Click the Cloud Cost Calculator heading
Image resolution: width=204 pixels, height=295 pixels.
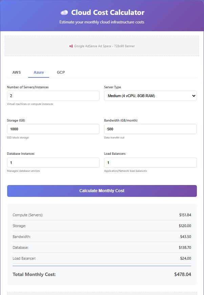[108, 13]
